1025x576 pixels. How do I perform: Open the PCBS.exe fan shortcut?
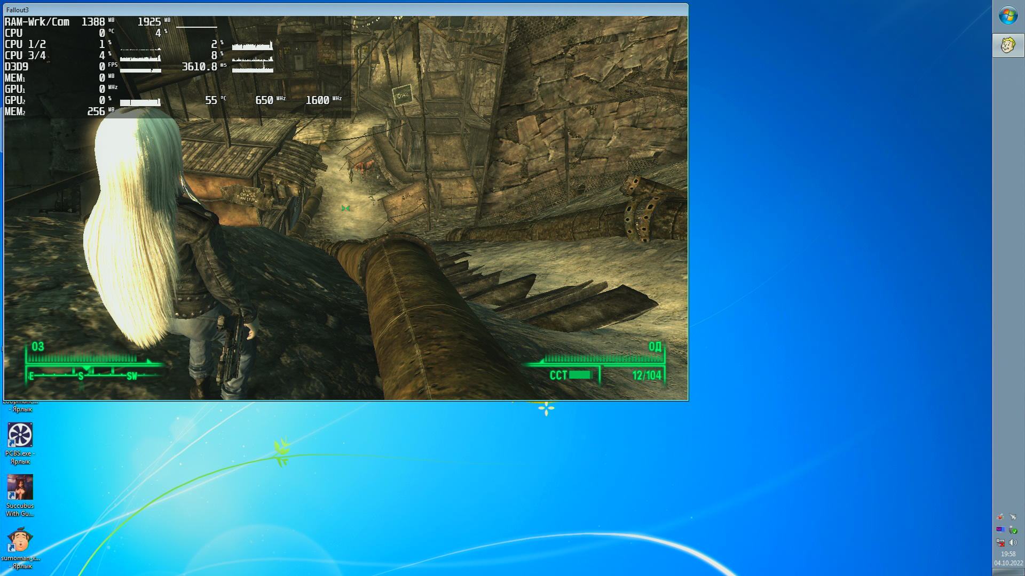click(x=20, y=435)
